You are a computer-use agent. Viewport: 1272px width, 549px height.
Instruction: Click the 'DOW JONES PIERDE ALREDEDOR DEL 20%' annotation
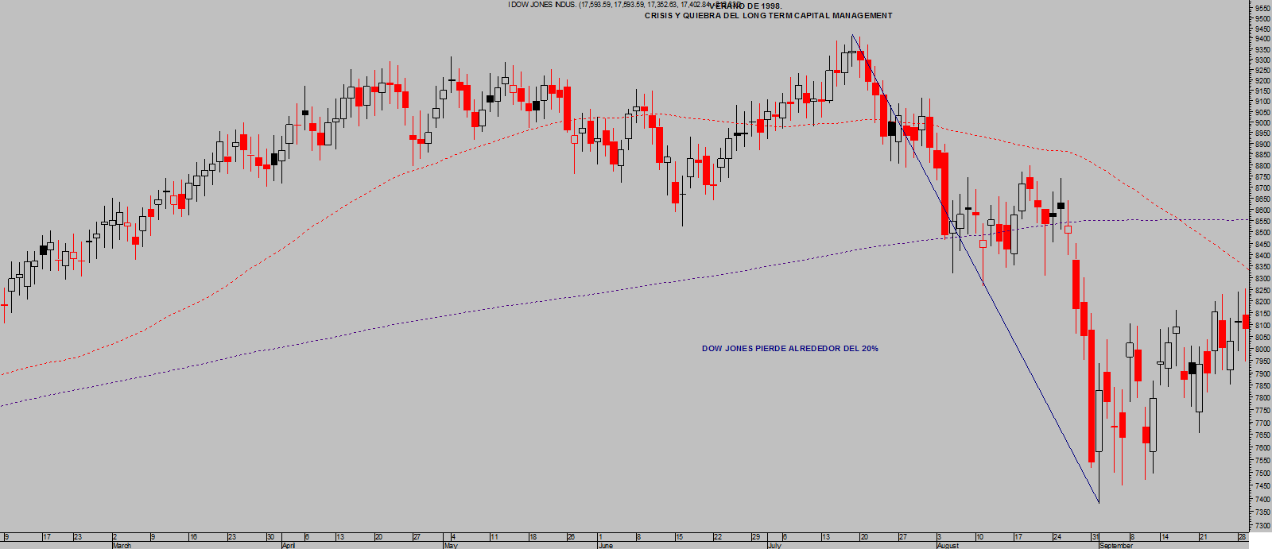click(789, 349)
